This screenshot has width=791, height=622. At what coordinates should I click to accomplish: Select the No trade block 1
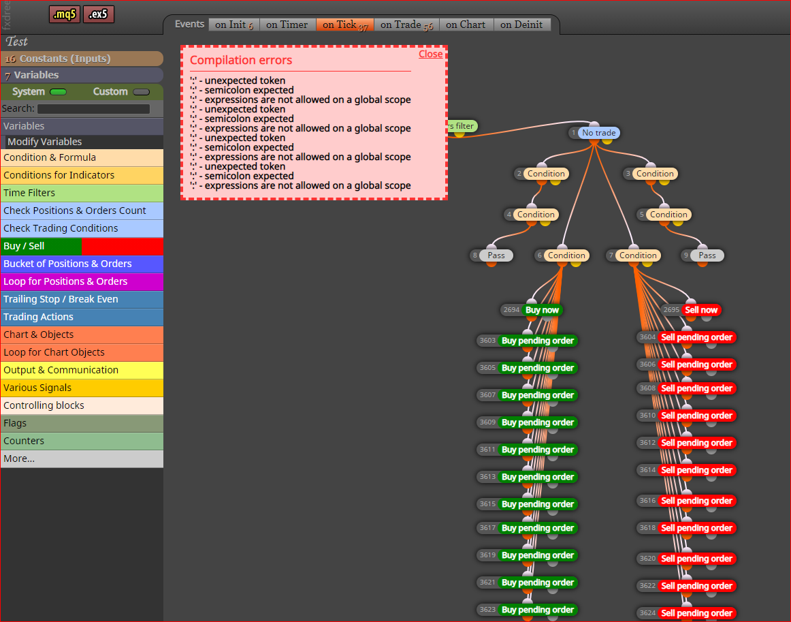599,133
